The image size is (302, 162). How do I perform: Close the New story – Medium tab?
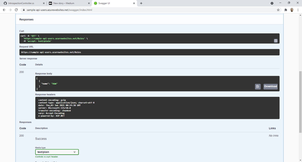(x=89, y=3)
